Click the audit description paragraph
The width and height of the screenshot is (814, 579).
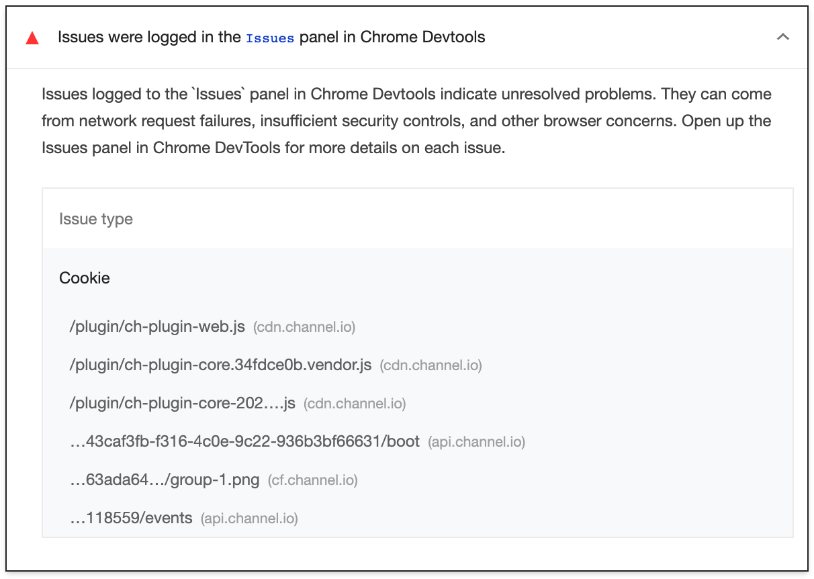point(406,121)
